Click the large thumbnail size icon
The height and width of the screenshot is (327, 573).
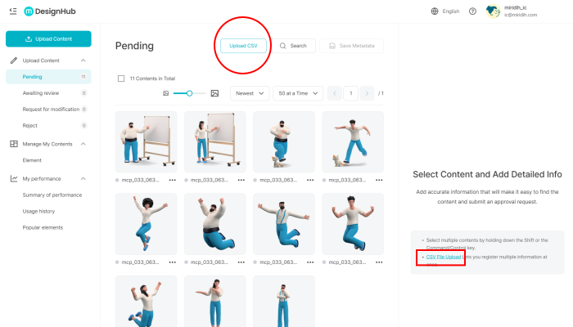coord(214,93)
